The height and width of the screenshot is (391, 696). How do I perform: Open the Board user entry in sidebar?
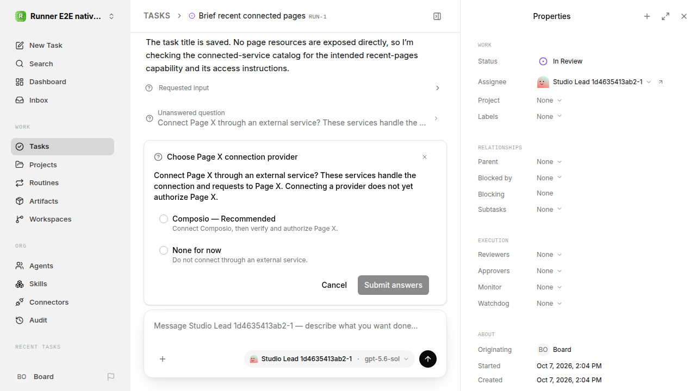pyautogui.click(x=36, y=377)
